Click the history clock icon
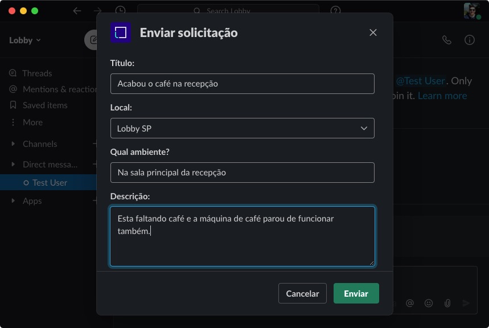The width and height of the screenshot is (489, 328). [120, 11]
